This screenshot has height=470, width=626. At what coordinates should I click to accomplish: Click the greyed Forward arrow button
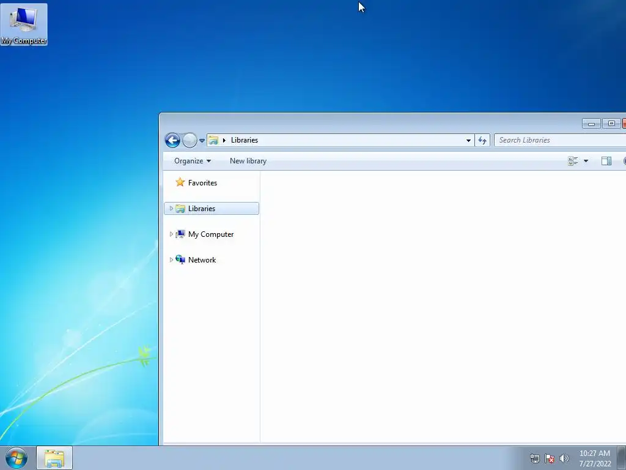coord(190,140)
